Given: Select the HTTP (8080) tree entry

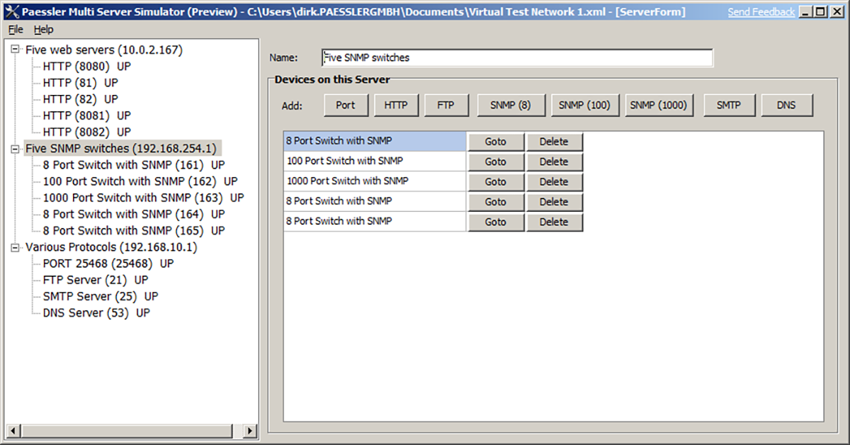Looking at the screenshot, I should pos(86,66).
